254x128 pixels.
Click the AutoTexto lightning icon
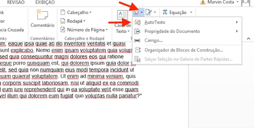[x=137, y=22]
